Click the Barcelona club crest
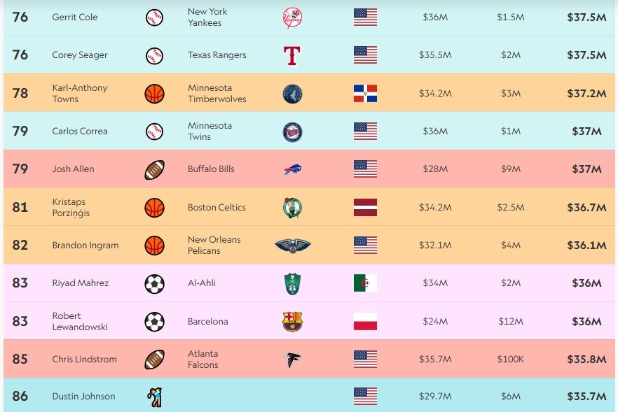Image resolution: width=618 pixels, height=412 pixels. coord(292,322)
